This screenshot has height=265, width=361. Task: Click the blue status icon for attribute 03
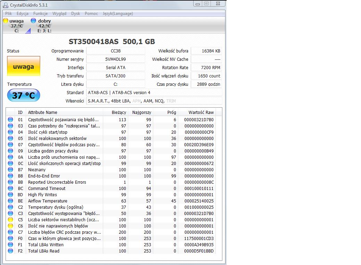pos(10,126)
